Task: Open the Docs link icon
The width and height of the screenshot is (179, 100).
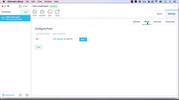Action: click(57, 13)
